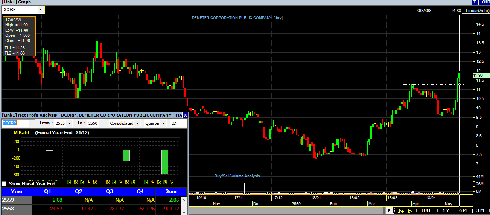This screenshot has width=490, height=215.
Task: Click the DEMETER CORPORATION PUBLIC COMPANY chart title
Action: 237,18
